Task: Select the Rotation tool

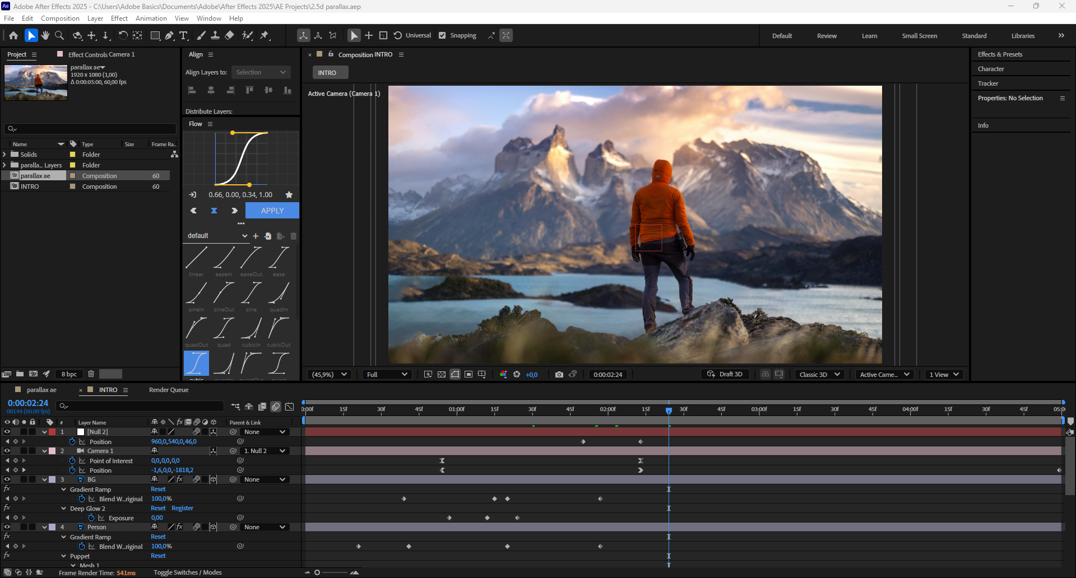Action: click(123, 35)
